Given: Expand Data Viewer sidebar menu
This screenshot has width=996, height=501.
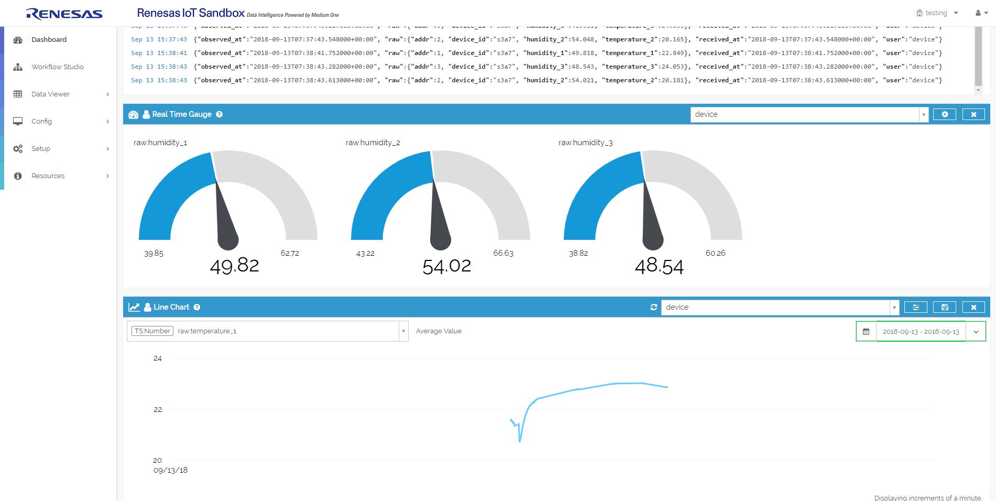Looking at the screenshot, I should (50, 94).
